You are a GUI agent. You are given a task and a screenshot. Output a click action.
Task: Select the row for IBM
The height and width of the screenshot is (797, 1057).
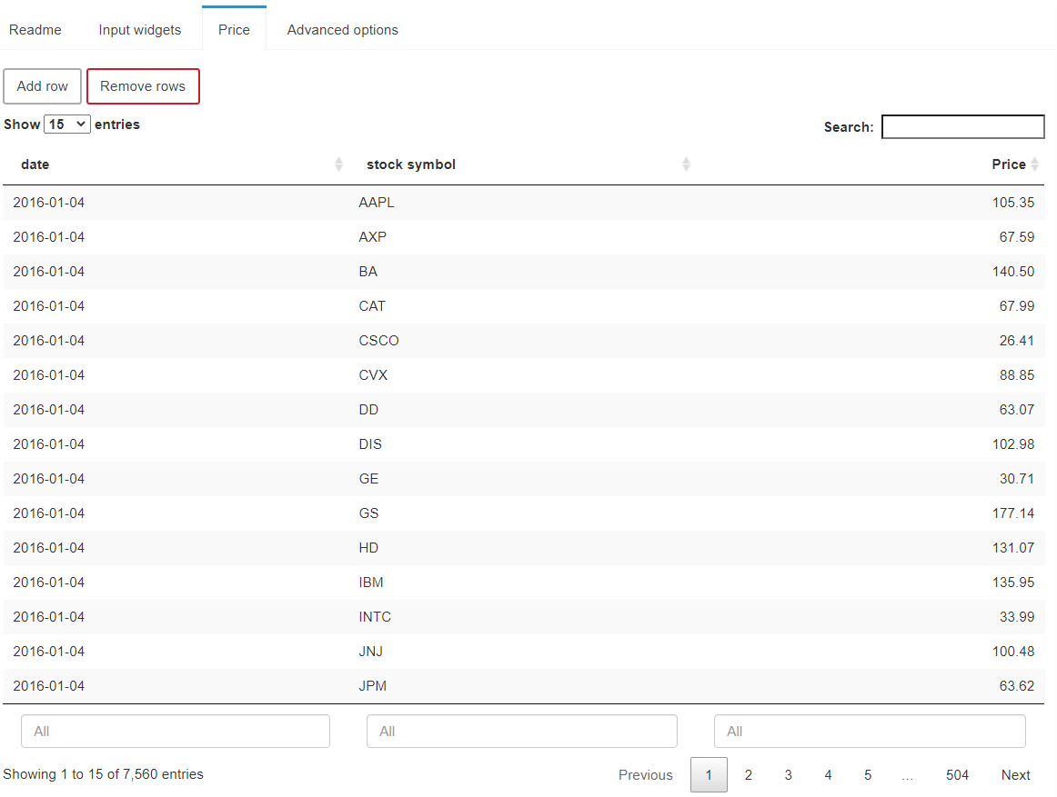pyautogui.click(x=523, y=583)
